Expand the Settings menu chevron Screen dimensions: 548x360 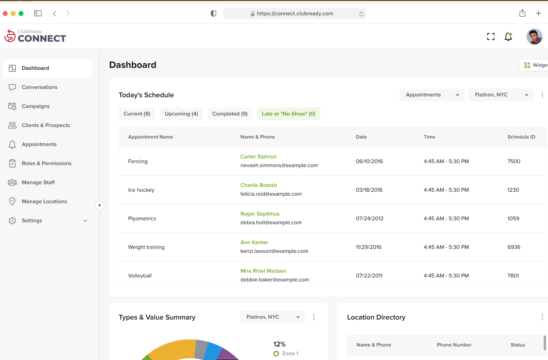(85, 221)
